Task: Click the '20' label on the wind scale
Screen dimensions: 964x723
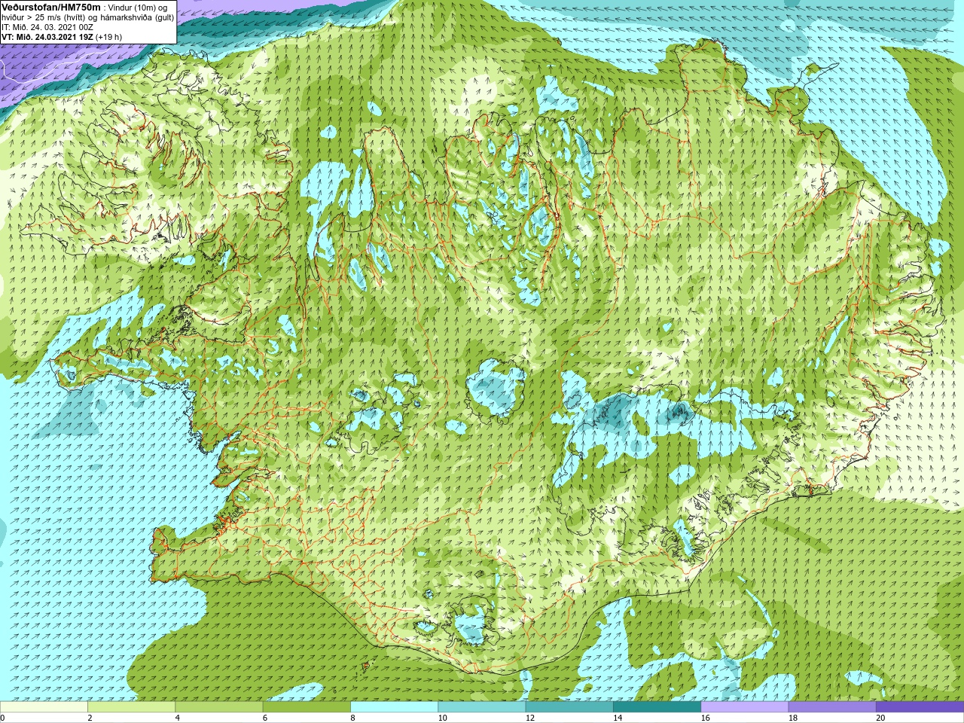Action: pos(880,718)
